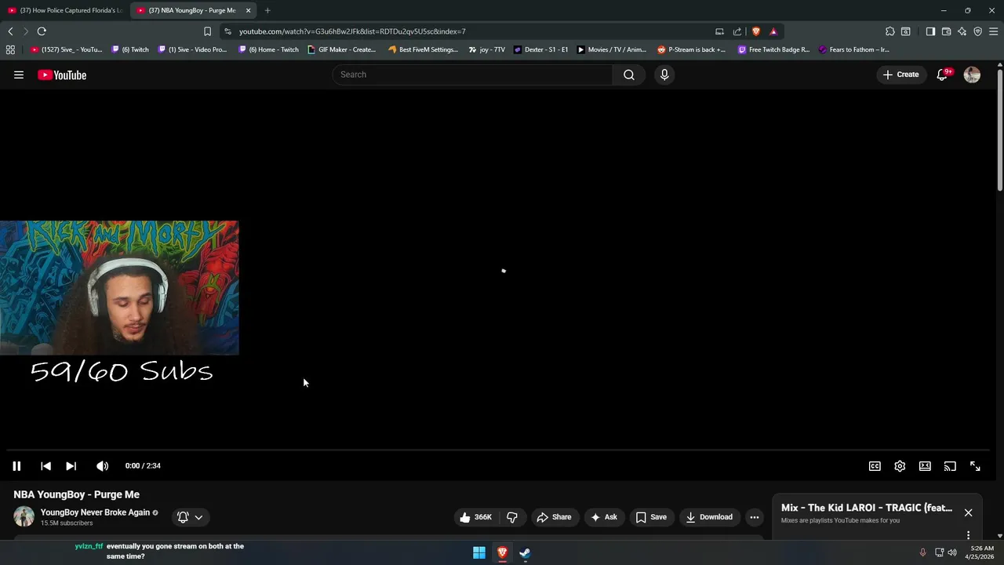Image resolution: width=1004 pixels, height=565 pixels.
Task: Open the browser main menu
Action: tap(994, 31)
